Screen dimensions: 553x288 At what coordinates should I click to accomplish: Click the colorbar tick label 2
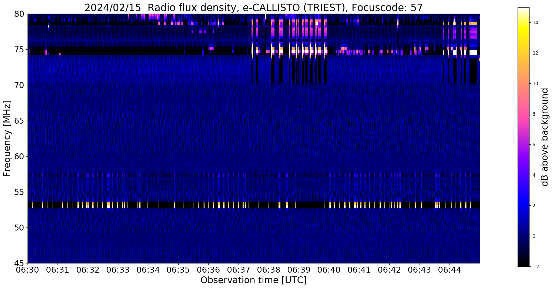pyautogui.click(x=534, y=206)
